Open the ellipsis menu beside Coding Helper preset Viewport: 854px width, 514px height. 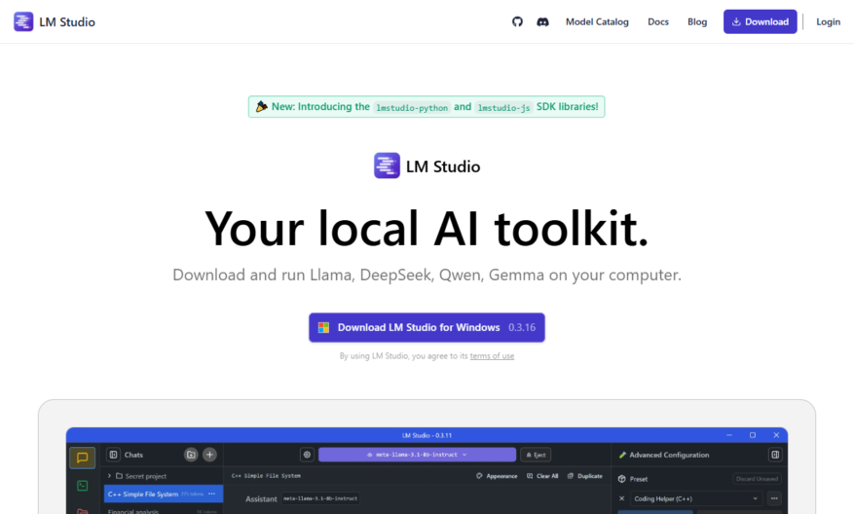pos(774,498)
